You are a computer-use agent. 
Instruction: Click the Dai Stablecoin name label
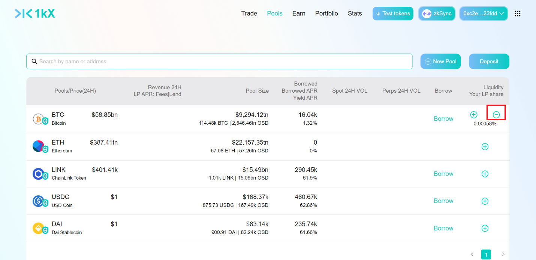pyautogui.click(x=67, y=232)
